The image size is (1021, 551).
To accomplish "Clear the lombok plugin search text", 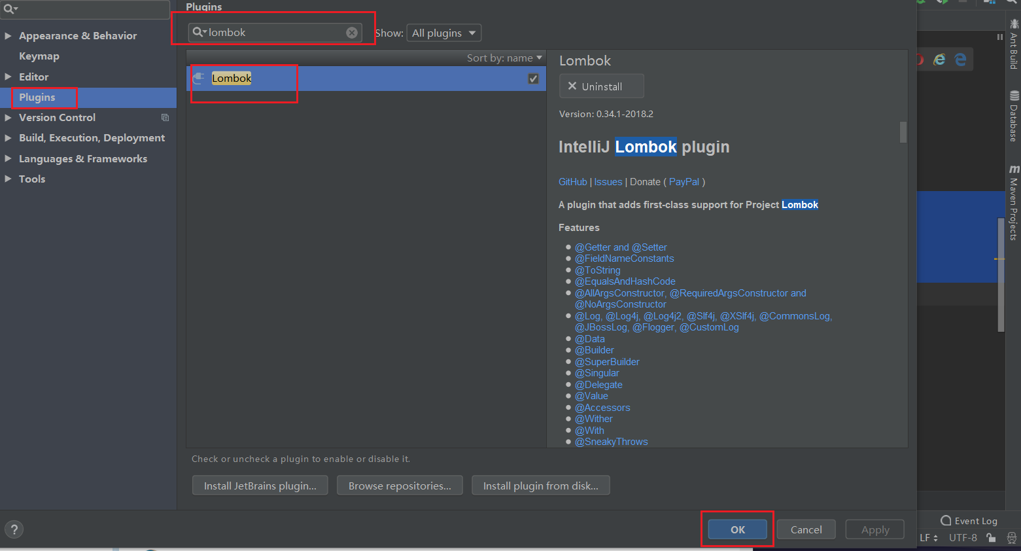I will click(352, 33).
